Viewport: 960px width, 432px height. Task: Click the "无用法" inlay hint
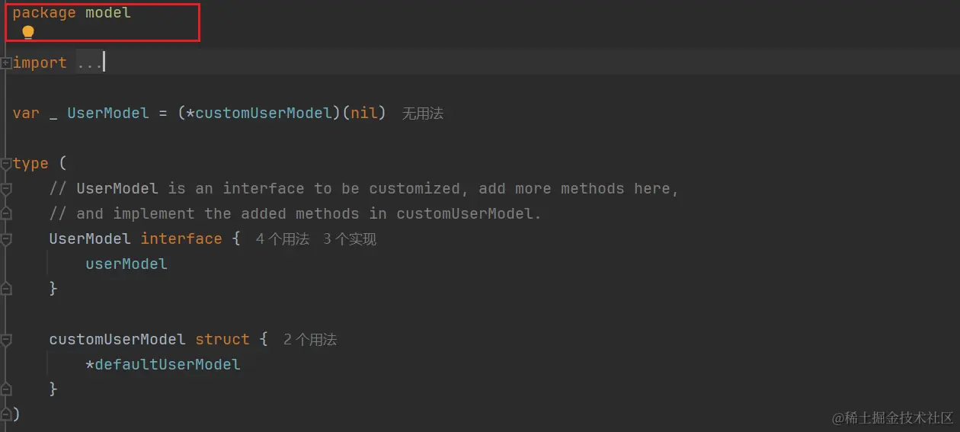[423, 114]
